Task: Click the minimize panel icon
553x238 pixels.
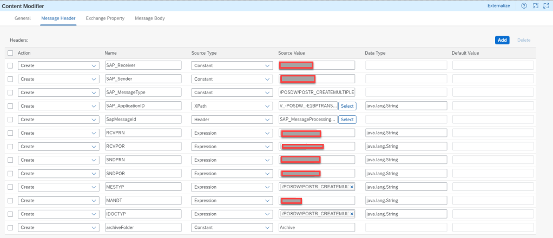Action: tap(535, 6)
